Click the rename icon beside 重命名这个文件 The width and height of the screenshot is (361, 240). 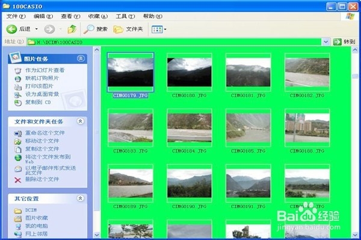coord(18,133)
